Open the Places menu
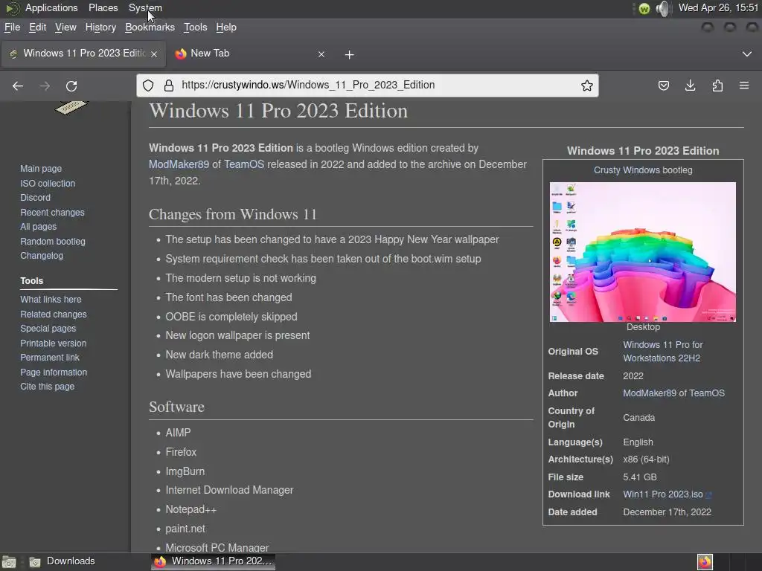The width and height of the screenshot is (762, 571). [103, 7]
